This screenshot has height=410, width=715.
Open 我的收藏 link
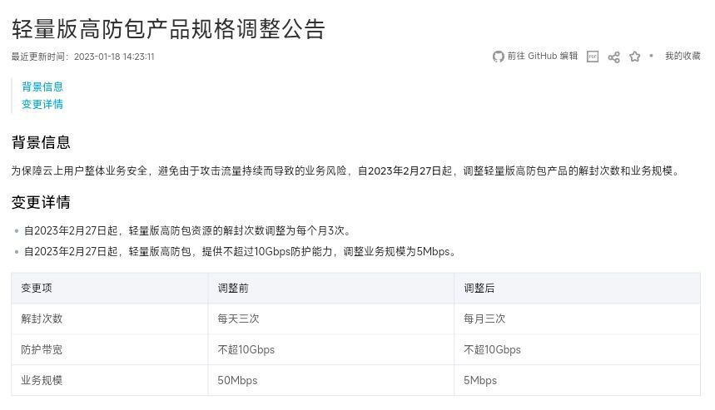pos(683,57)
